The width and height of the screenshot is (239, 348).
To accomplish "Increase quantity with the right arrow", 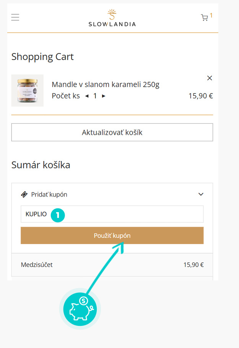I will pyautogui.click(x=104, y=96).
